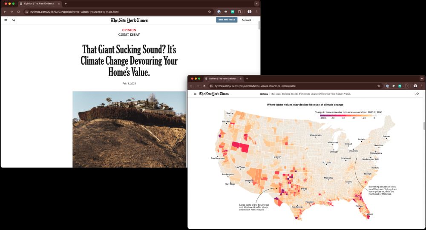The image size is (426, 230).
Task: Open the NYT search icon in the article window
Action: click(x=14, y=20)
